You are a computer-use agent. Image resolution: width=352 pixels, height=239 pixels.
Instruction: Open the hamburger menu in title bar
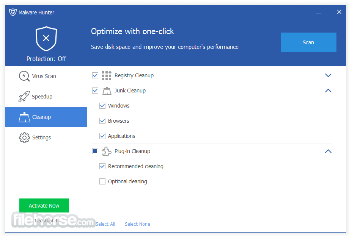319,12
